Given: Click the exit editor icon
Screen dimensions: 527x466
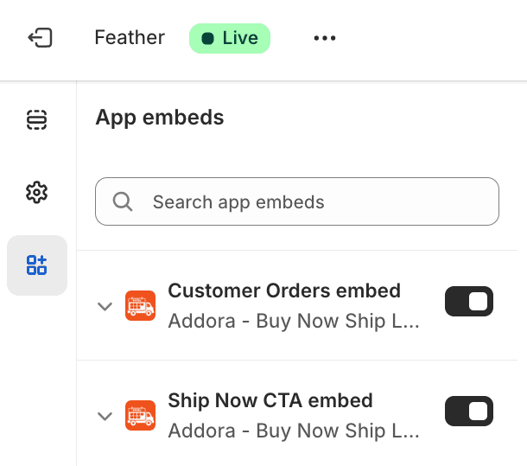Looking at the screenshot, I should pos(40,38).
